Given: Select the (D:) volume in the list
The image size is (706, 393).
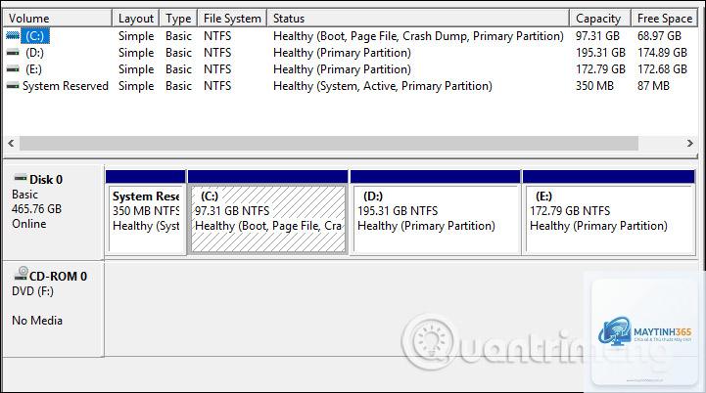Looking at the screenshot, I should pyautogui.click(x=34, y=53).
